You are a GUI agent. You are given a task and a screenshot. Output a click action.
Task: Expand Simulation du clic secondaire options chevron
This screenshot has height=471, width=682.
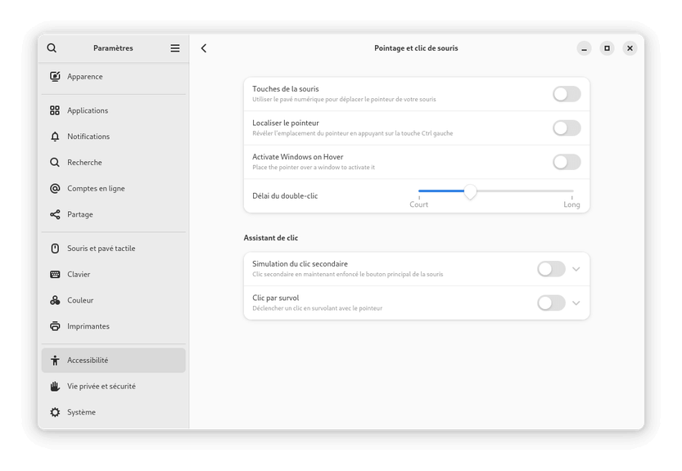(576, 269)
